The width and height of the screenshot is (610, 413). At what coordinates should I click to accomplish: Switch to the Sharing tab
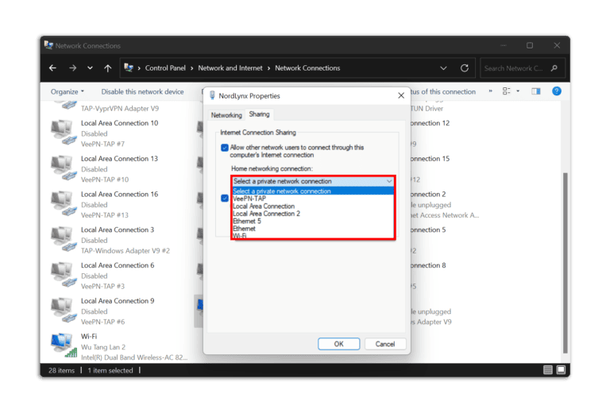coord(259,114)
